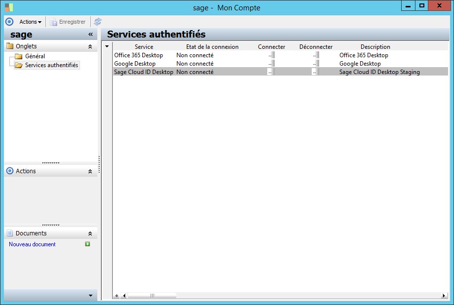454x305 pixels.
Task: Collapse the Onglets section
Action: (90, 46)
